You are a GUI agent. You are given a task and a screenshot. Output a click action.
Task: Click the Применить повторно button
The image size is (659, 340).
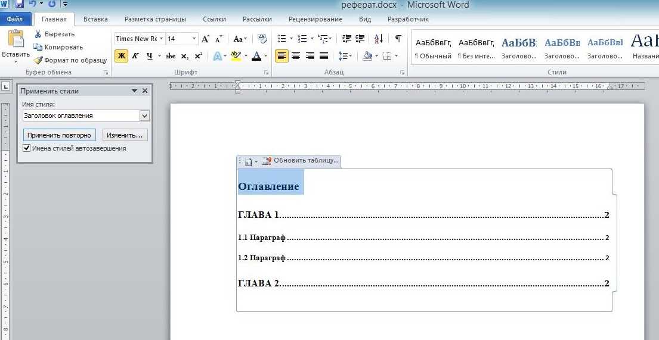point(59,135)
